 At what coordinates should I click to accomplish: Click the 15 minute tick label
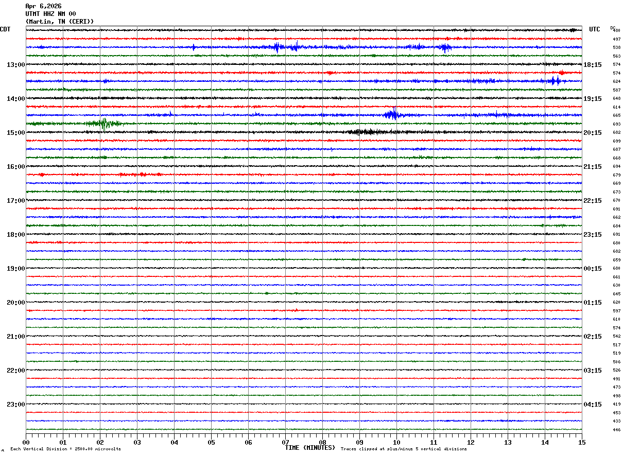point(582,442)
